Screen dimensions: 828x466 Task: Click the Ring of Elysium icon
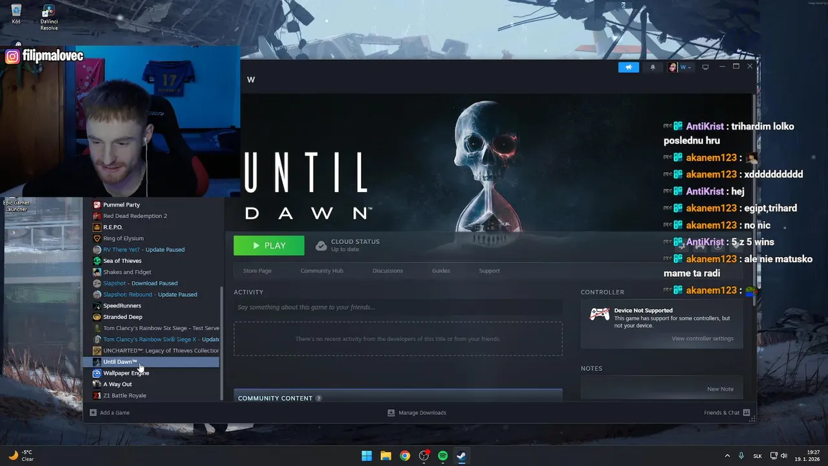tap(97, 238)
